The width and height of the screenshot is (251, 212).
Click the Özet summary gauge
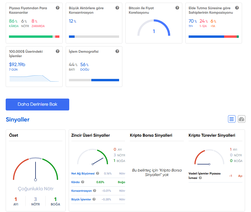click(x=36, y=170)
